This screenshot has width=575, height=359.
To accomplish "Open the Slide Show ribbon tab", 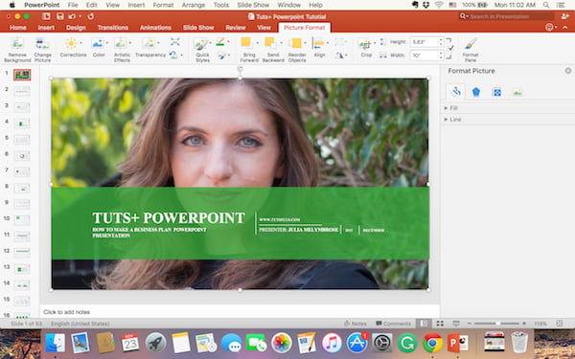I will (198, 28).
